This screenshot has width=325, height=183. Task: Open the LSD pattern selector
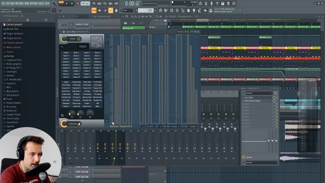coord(146,10)
